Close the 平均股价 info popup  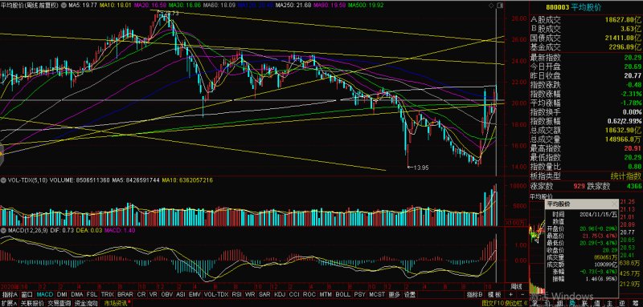click(x=614, y=203)
